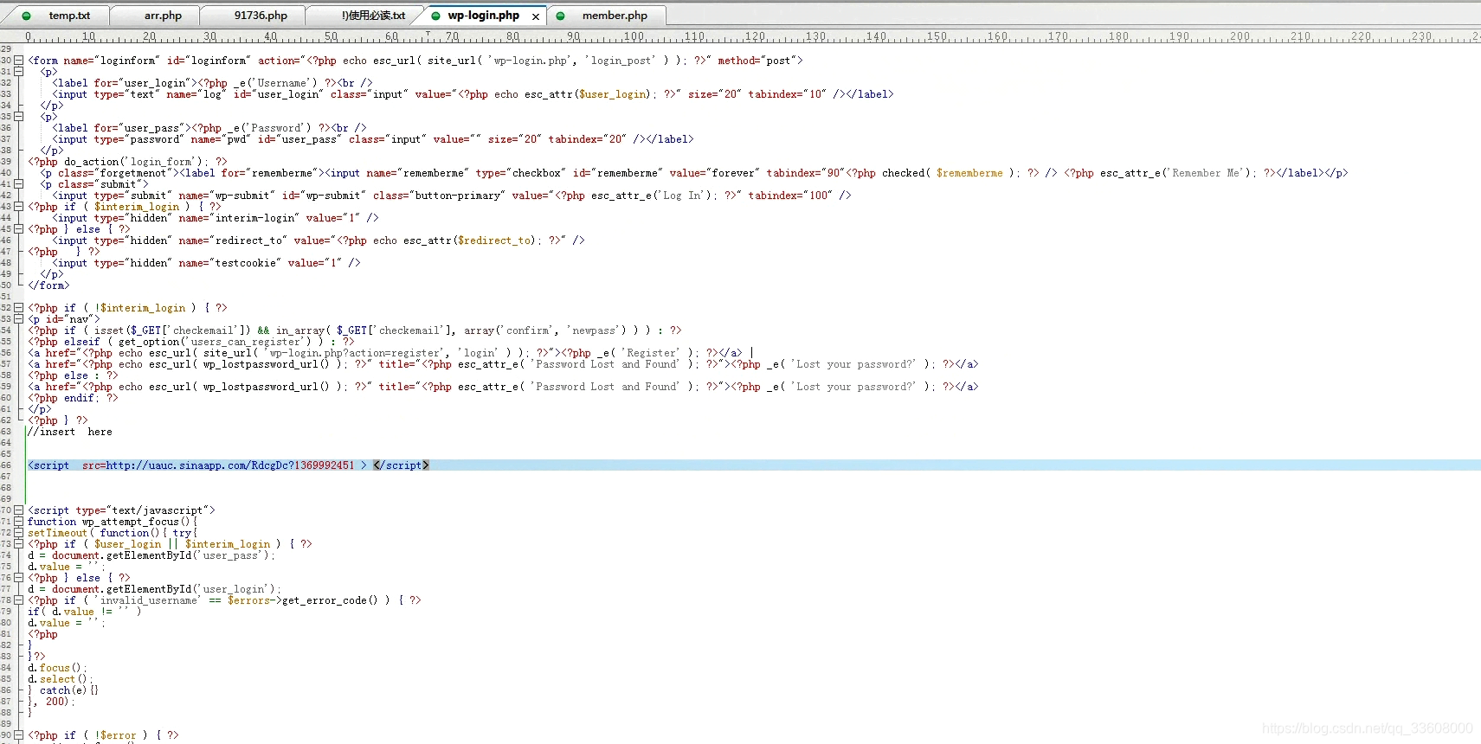The height and width of the screenshot is (744, 1481).
Task: Click the '<?php endif; ?>' line
Action: (x=73, y=398)
